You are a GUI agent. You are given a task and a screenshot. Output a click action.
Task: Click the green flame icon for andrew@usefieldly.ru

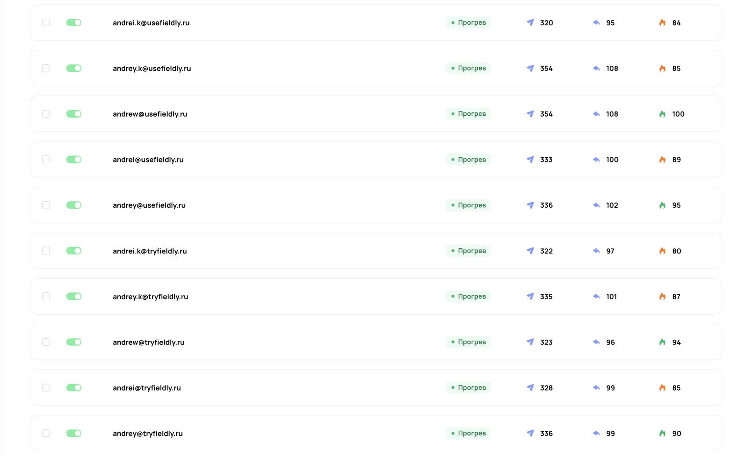coord(662,114)
